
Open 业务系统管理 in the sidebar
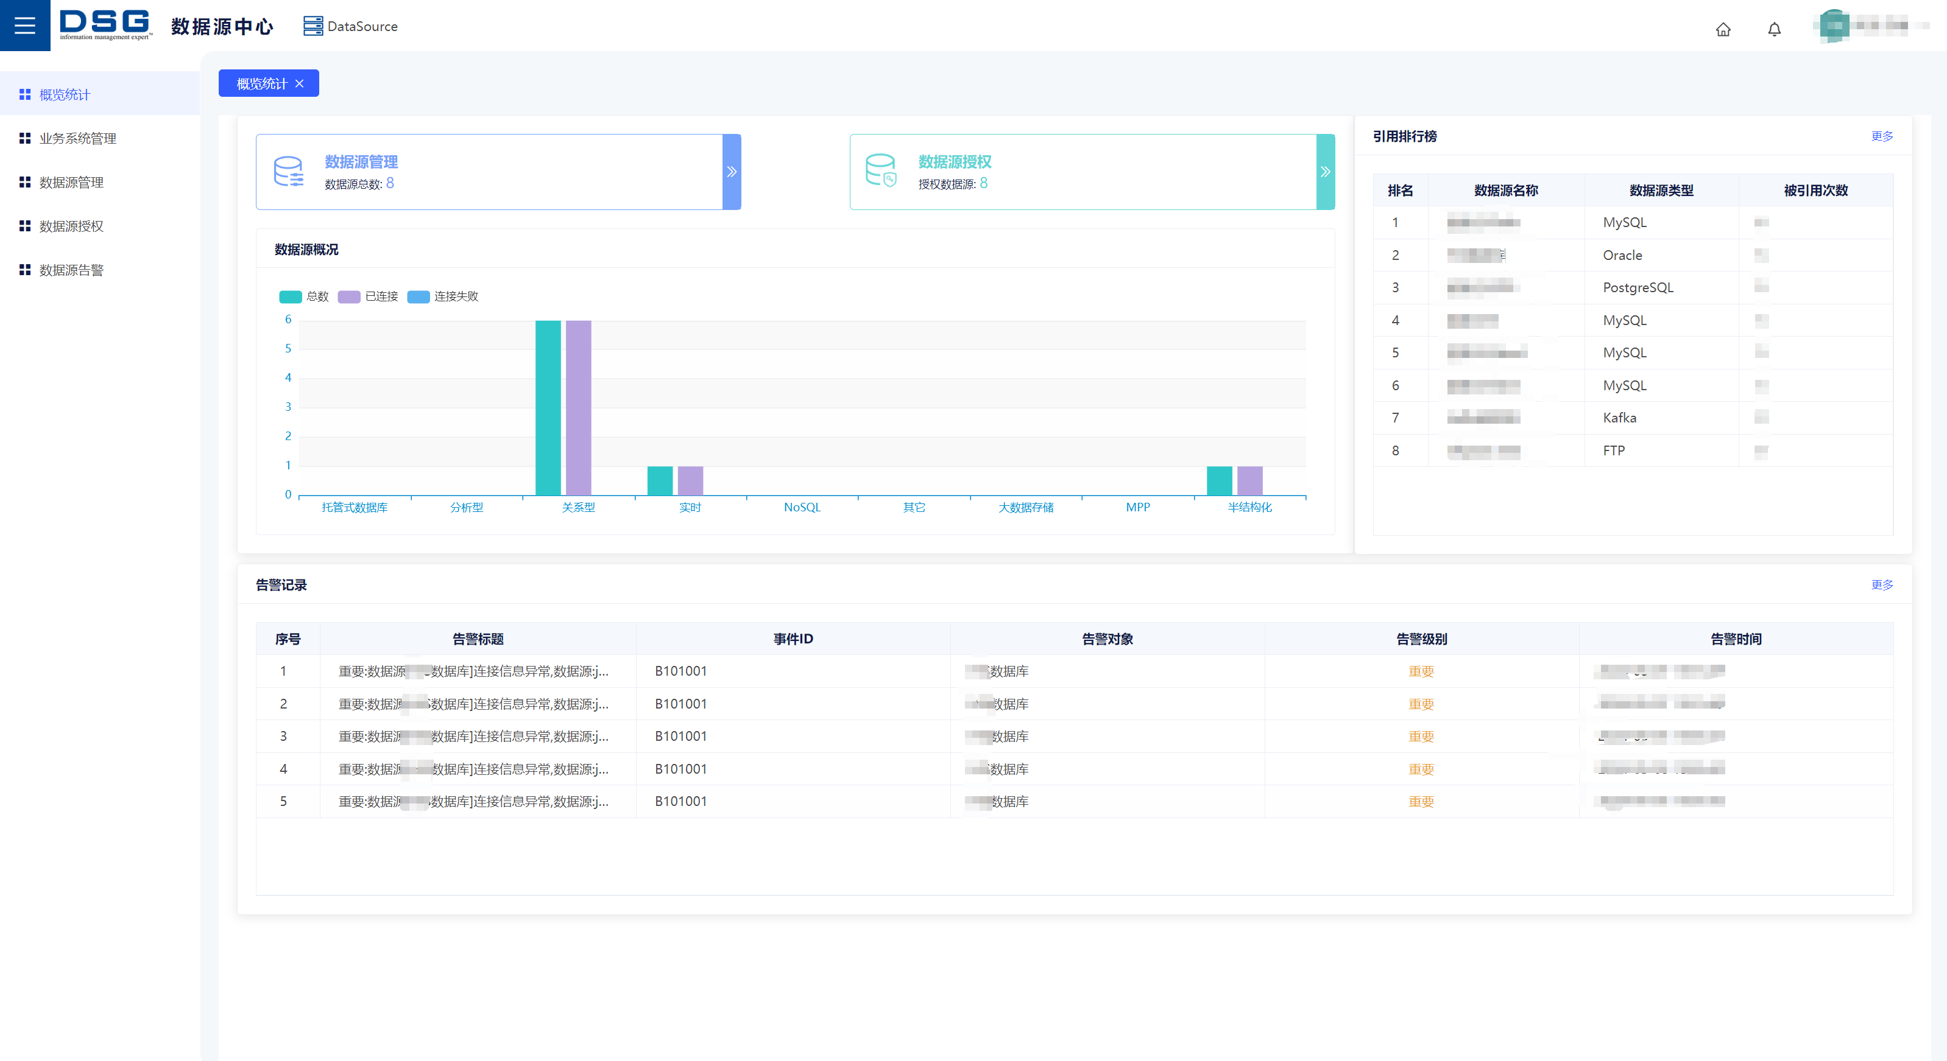78,138
